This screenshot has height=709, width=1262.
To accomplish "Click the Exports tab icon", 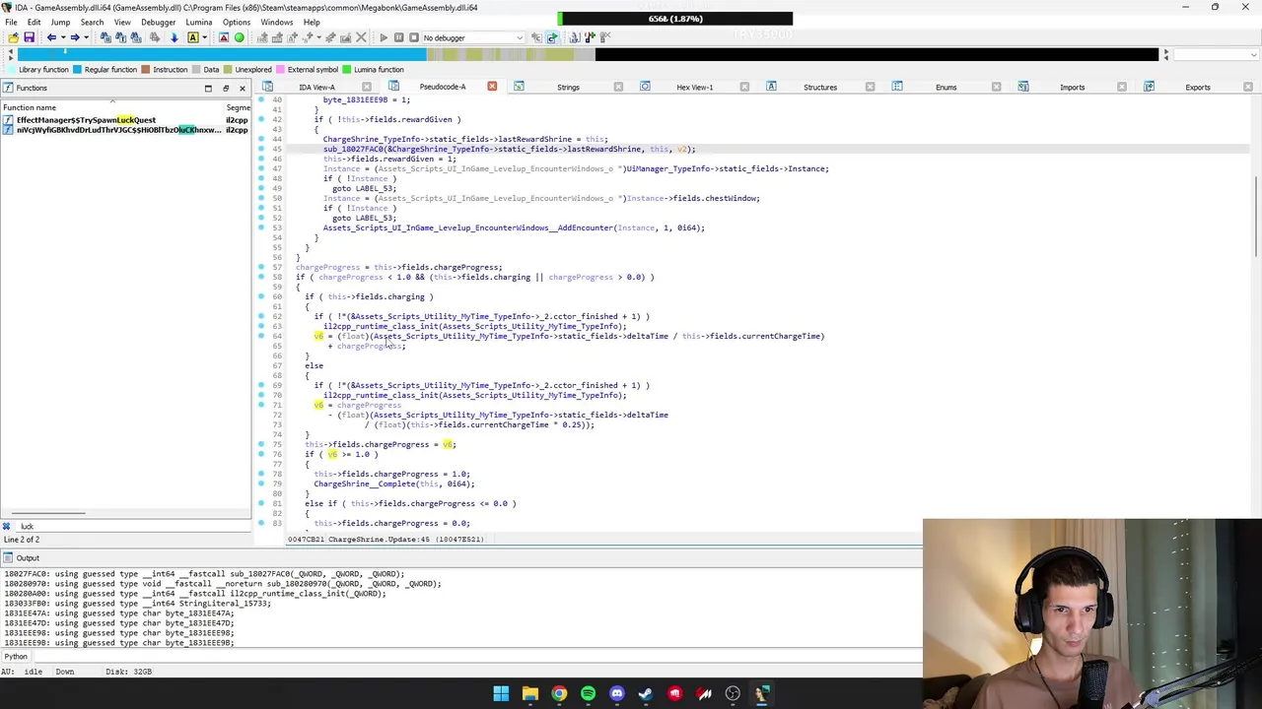I will coord(1149,87).
